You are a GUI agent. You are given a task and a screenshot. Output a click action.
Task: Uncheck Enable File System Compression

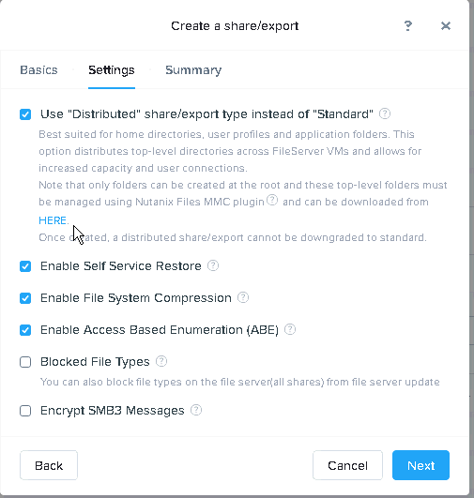25,298
